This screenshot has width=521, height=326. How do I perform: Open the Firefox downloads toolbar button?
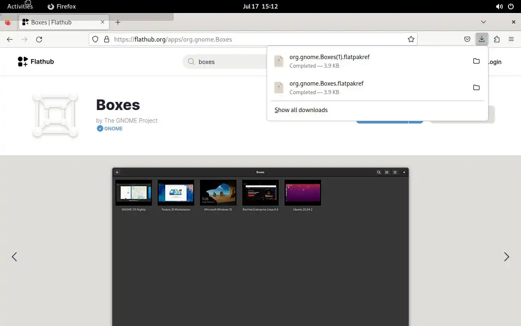(x=482, y=39)
